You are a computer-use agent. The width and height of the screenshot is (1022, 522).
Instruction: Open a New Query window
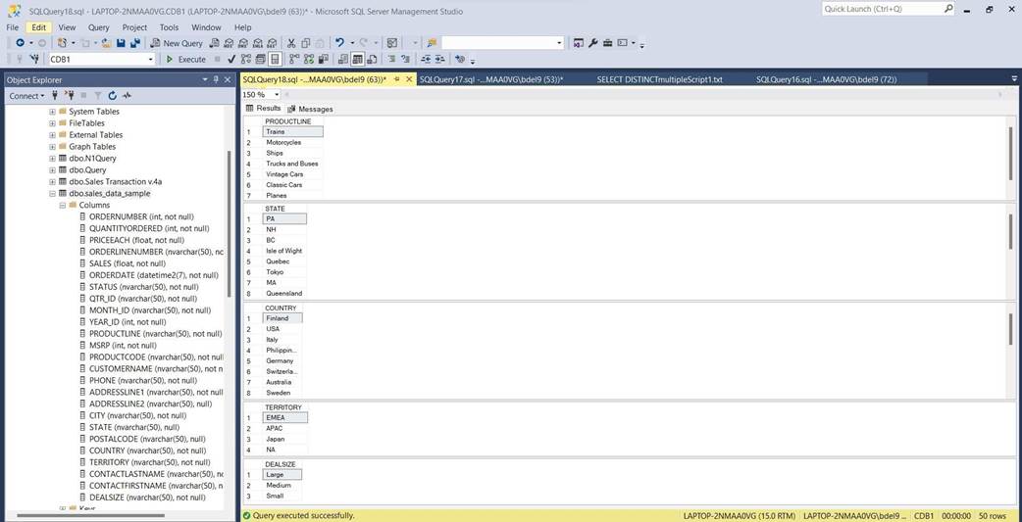(x=177, y=43)
